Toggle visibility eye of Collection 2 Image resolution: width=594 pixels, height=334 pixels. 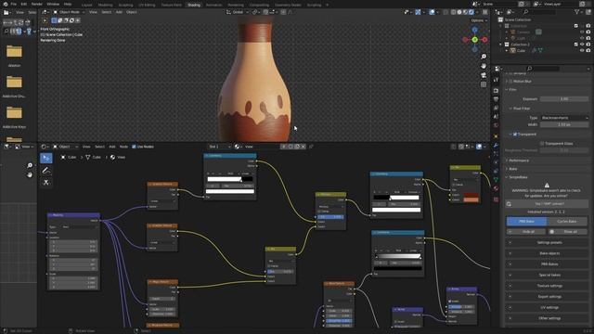coord(582,45)
